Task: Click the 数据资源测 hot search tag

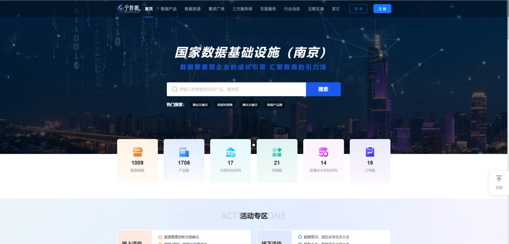Action: tap(225, 105)
